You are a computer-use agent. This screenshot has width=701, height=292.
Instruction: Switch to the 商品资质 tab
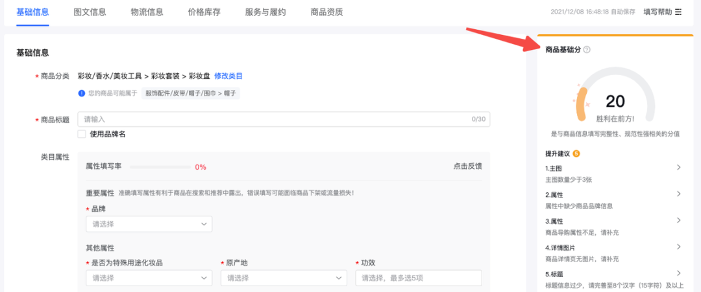click(326, 12)
